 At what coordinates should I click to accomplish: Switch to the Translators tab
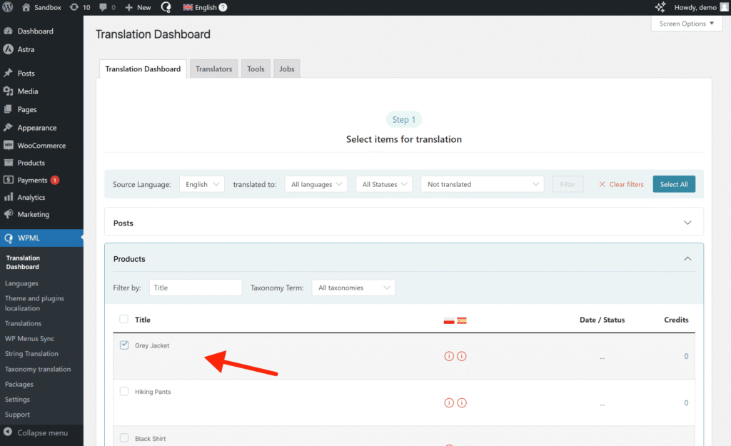click(213, 69)
